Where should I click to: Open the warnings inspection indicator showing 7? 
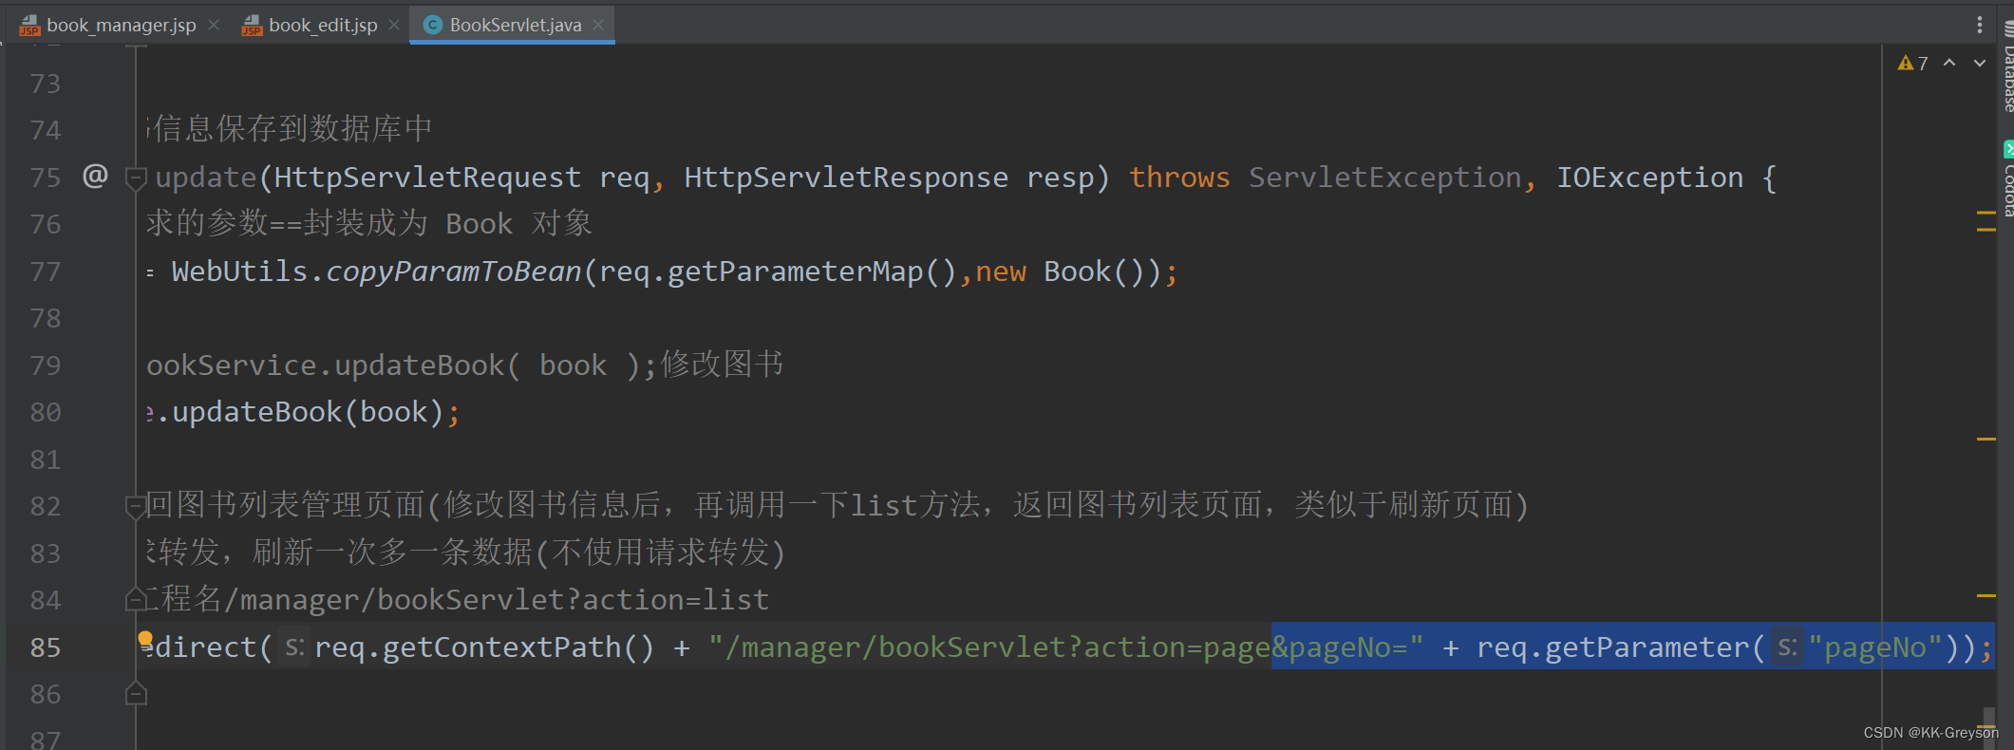click(x=1912, y=64)
